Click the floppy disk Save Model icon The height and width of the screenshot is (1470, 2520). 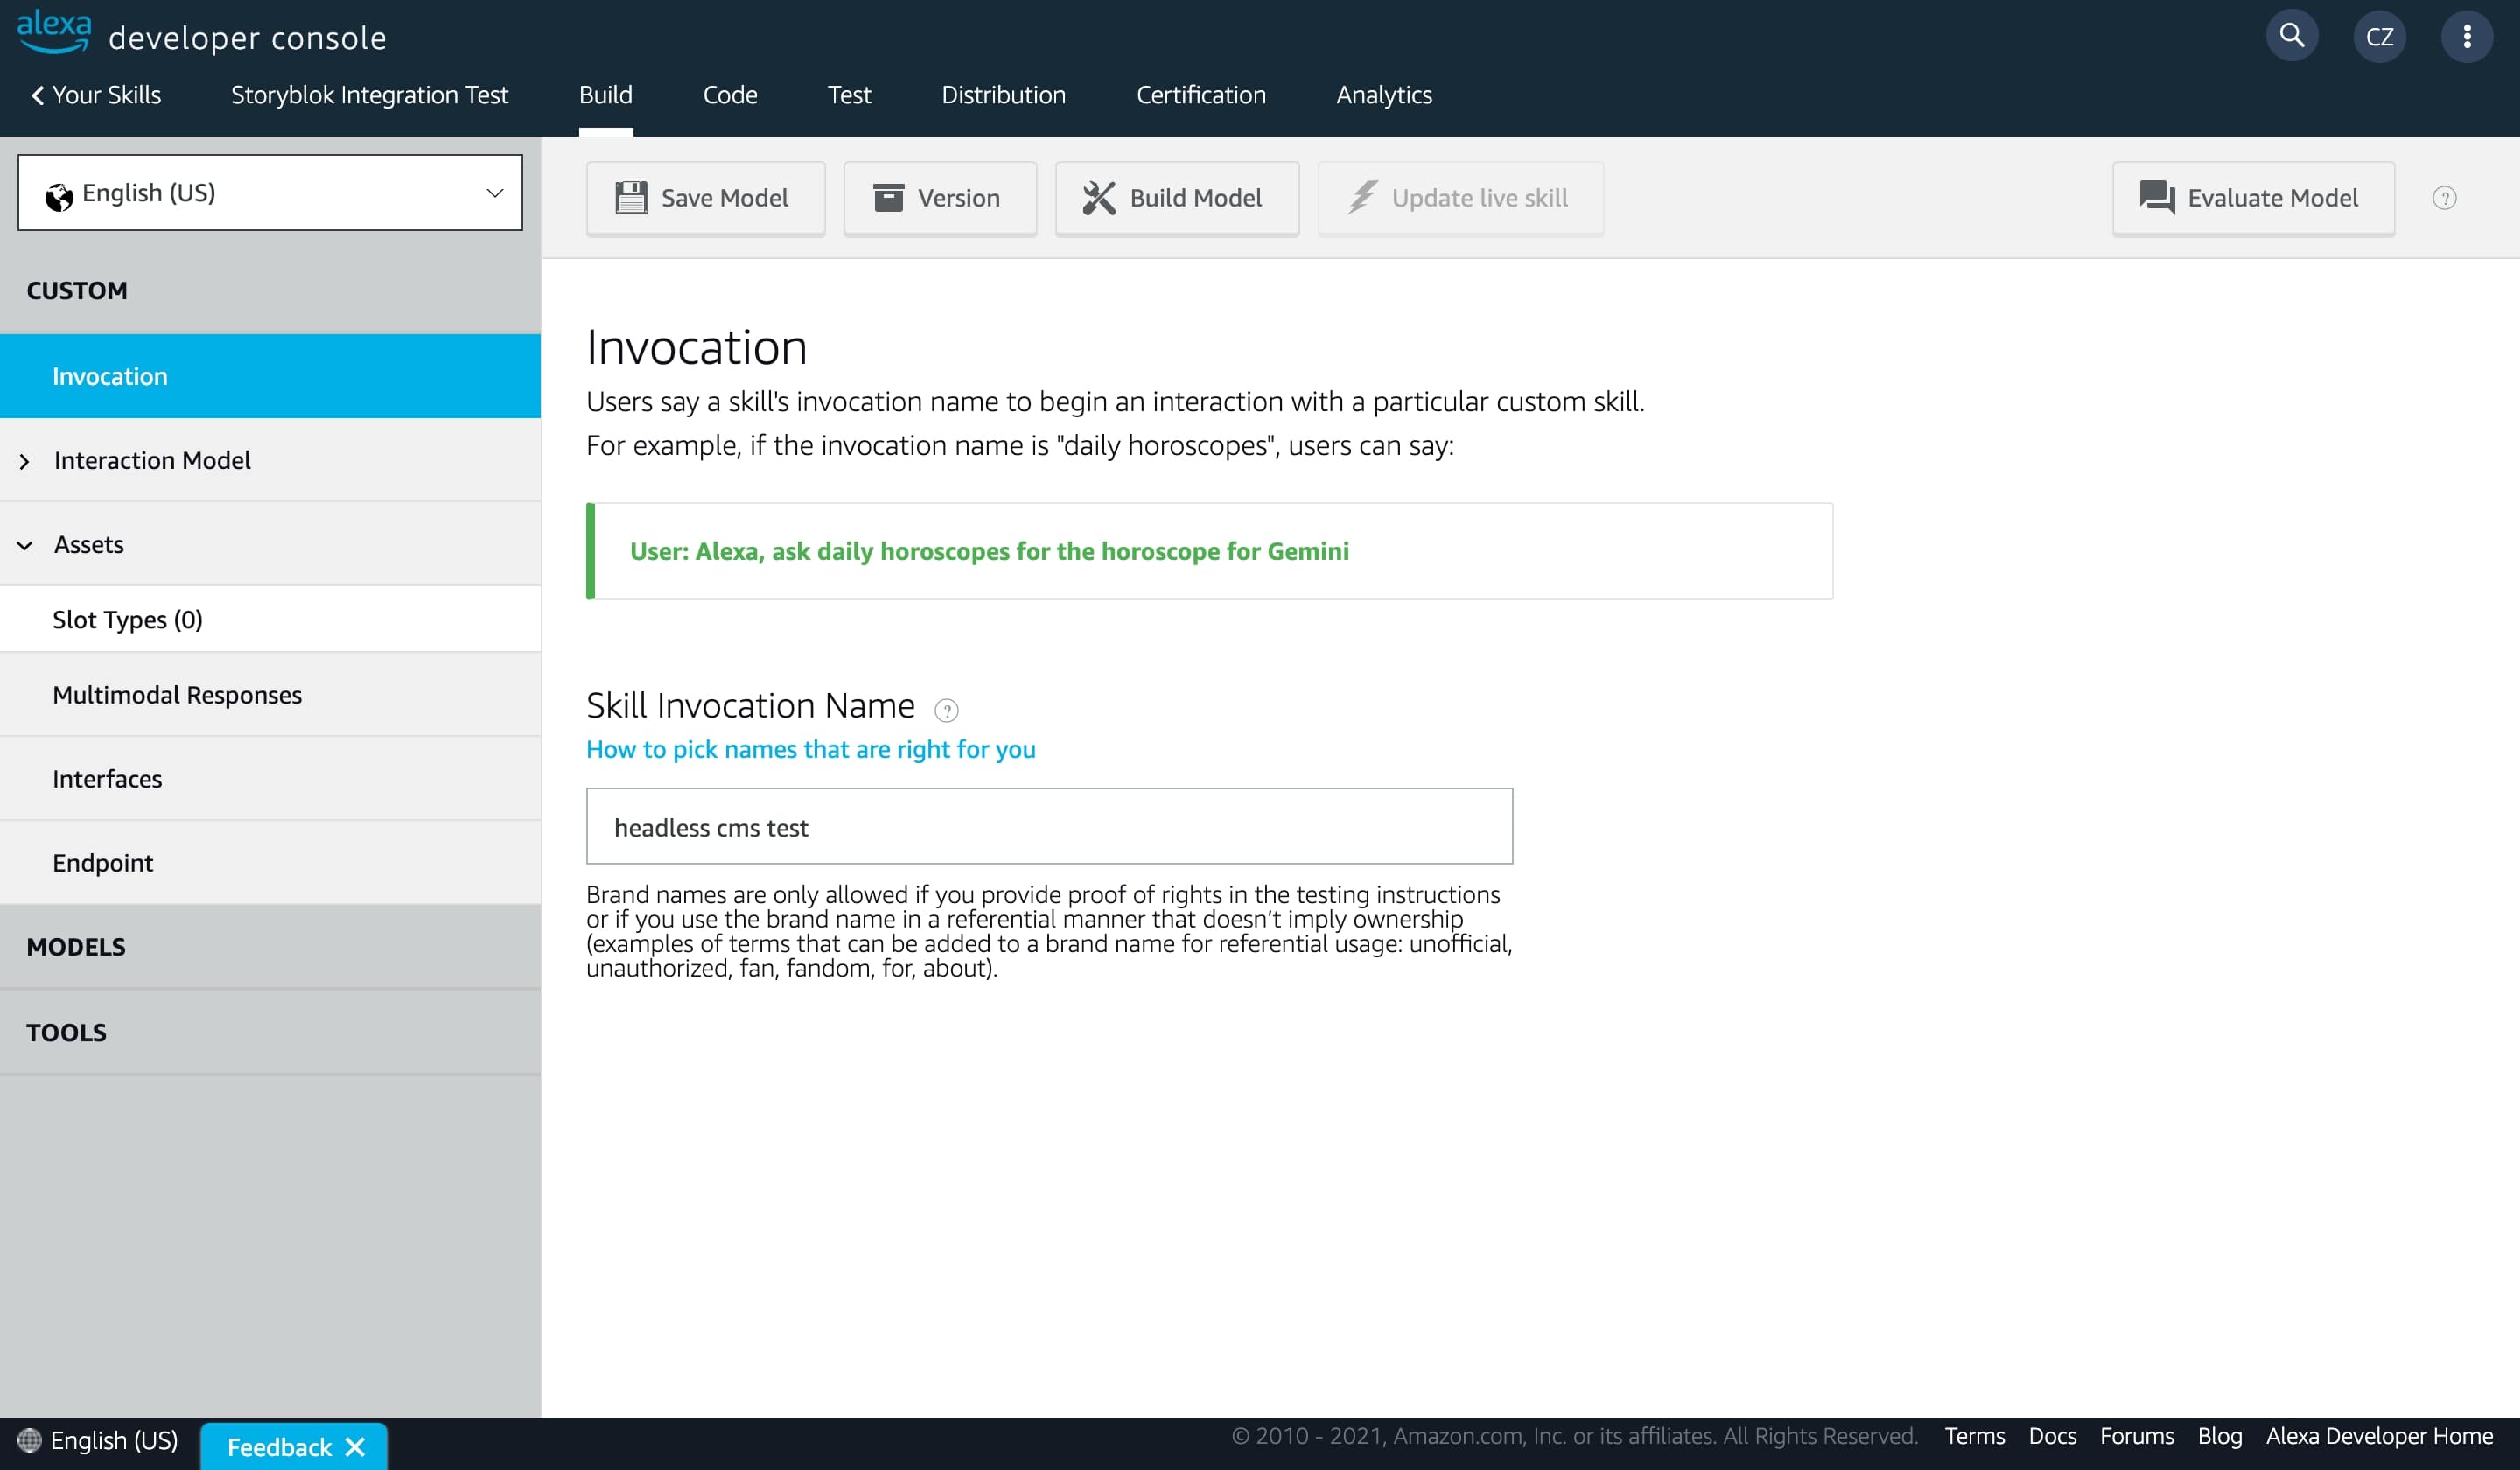[x=631, y=198]
